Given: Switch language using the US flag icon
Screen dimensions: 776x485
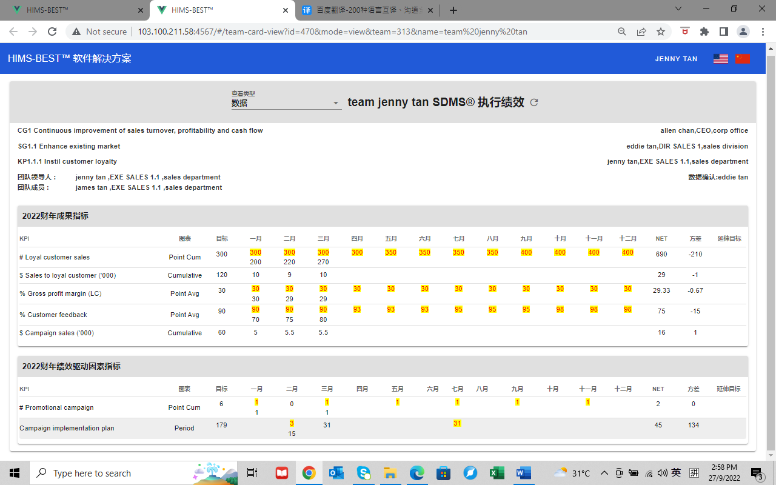Looking at the screenshot, I should (720, 59).
